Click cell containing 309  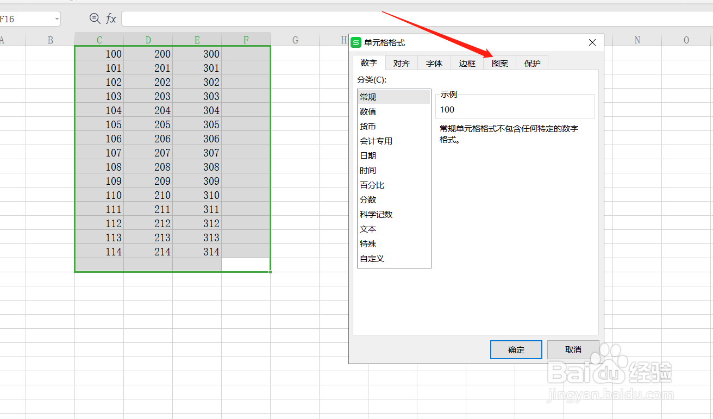(197, 181)
